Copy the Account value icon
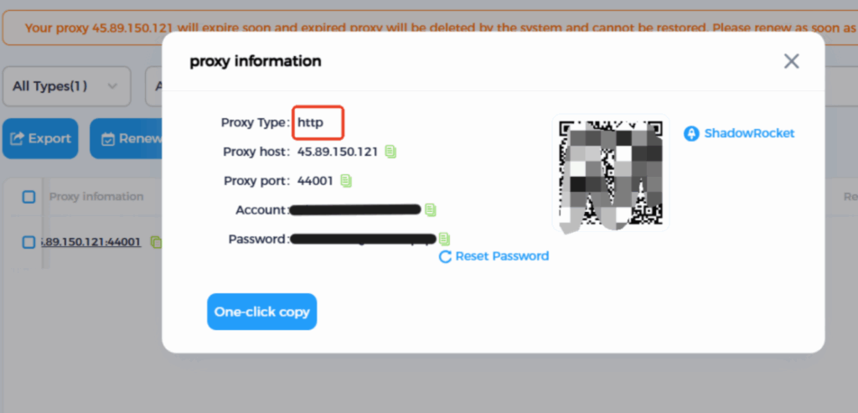The image size is (858, 413). [x=431, y=210]
